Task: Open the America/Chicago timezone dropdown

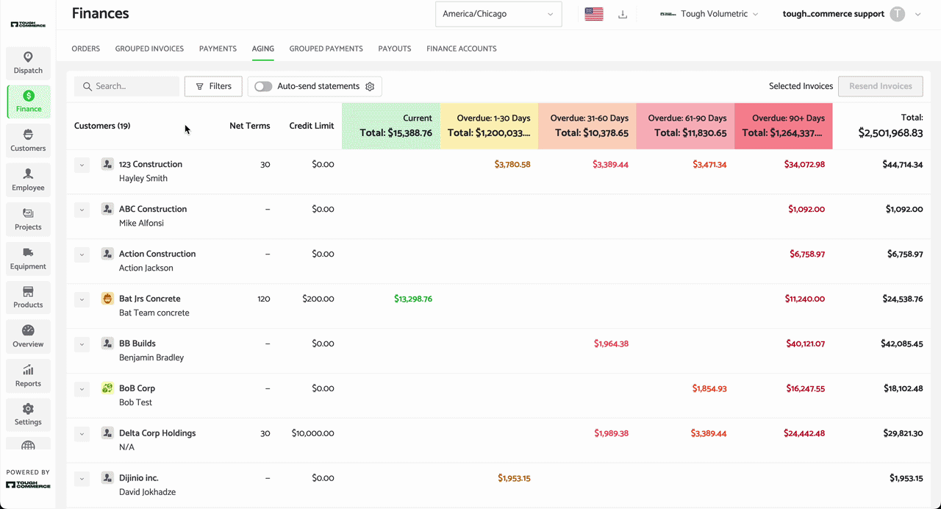Action: [498, 14]
